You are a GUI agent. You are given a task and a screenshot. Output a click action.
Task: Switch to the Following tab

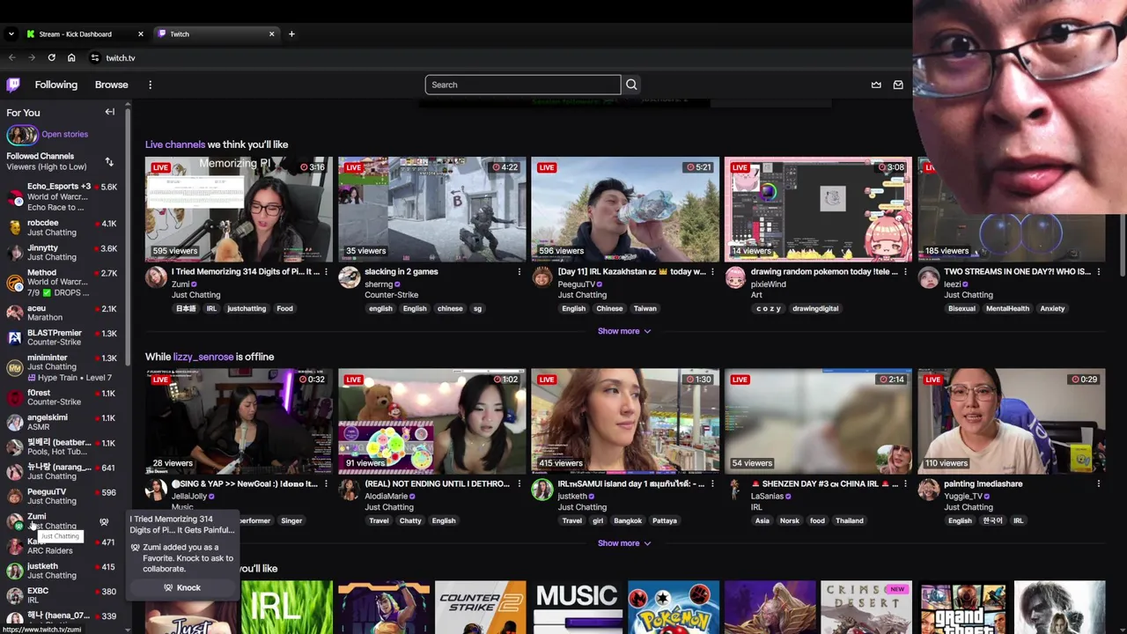56,85
